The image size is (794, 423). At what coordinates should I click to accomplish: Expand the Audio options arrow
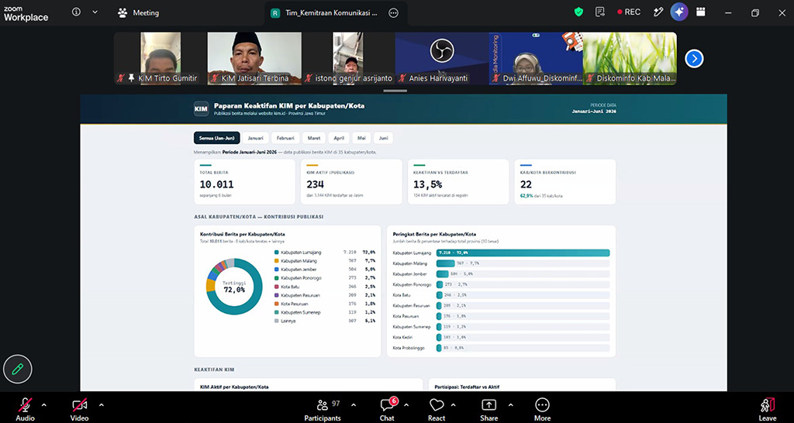[44, 404]
